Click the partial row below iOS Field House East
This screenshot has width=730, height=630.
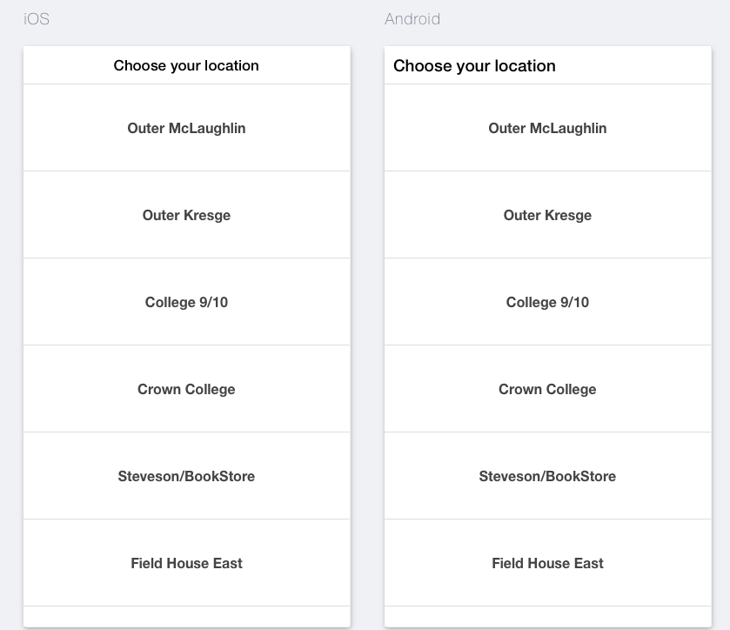[186, 616]
